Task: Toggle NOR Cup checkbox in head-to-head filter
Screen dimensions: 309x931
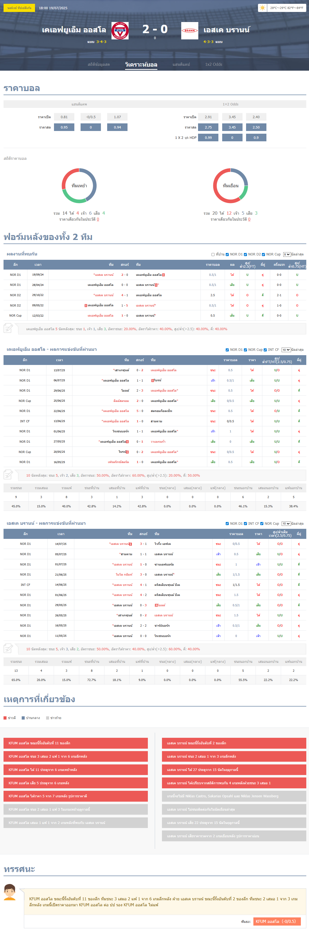Action: pos(263,254)
